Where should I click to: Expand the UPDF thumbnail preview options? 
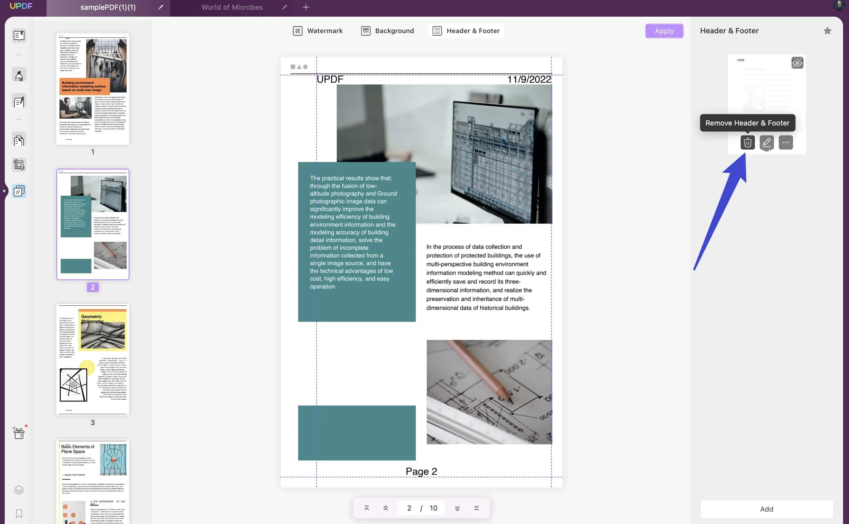pos(785,142)
